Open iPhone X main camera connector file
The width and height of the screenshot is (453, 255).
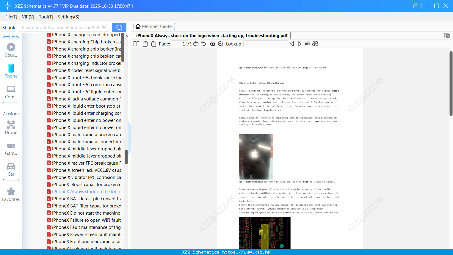pyautogui.click(x=84, y=142)
